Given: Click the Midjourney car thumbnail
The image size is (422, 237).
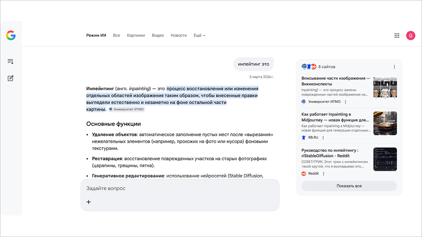Looking at the screenshot, I should [385, 123].
